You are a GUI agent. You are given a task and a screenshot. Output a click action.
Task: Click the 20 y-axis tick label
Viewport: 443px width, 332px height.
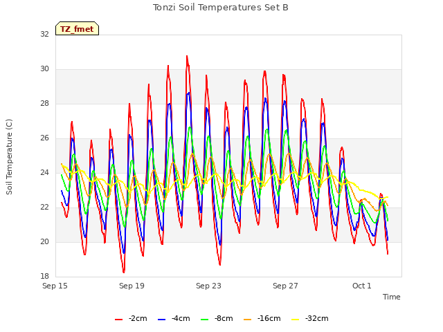point(44,241)
